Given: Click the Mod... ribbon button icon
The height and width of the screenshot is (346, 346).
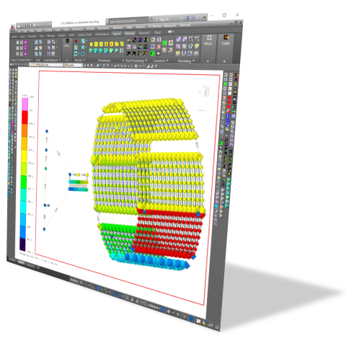Looking at the screenshot, I should 209,37.
